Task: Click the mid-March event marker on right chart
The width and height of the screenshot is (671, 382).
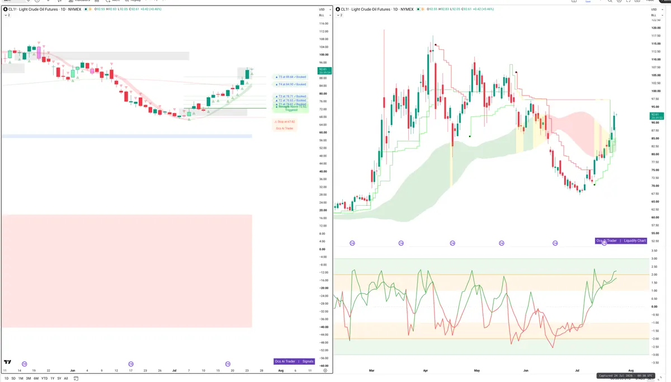Action: click(401, 243)
